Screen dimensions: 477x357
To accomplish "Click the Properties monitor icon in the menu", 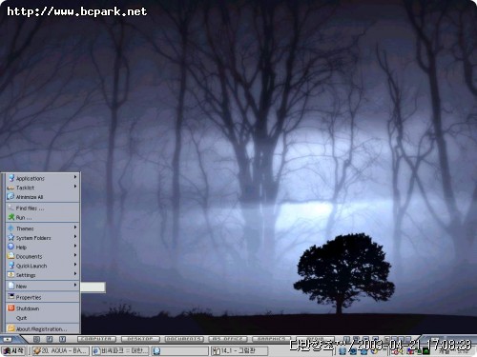I will click(11, 297).
